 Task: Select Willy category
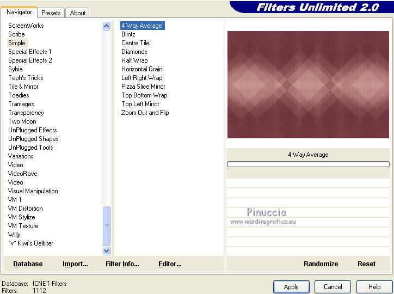pos(14,235)
